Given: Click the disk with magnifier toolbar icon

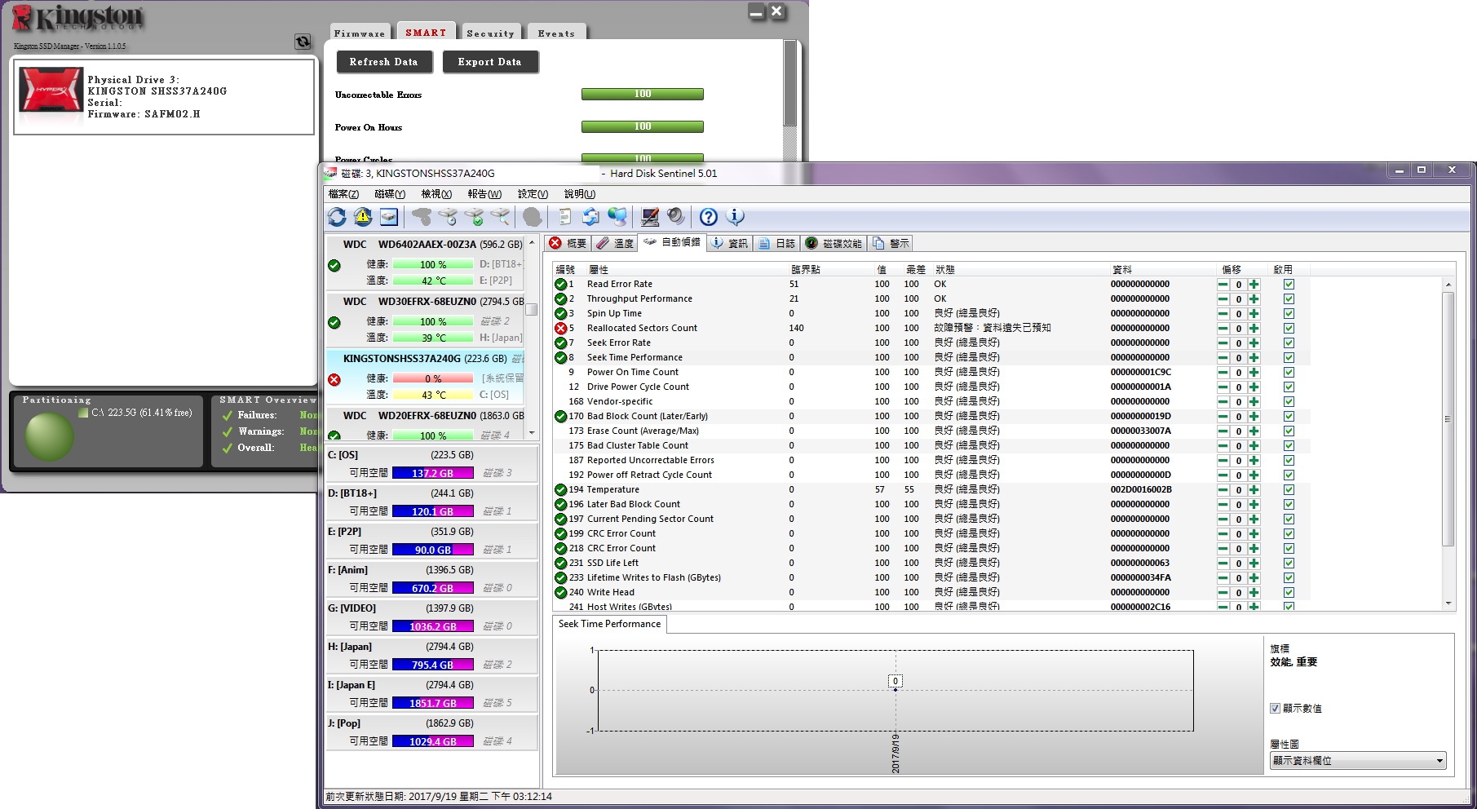Looking at the screenshot, I should tap(500, 217).
